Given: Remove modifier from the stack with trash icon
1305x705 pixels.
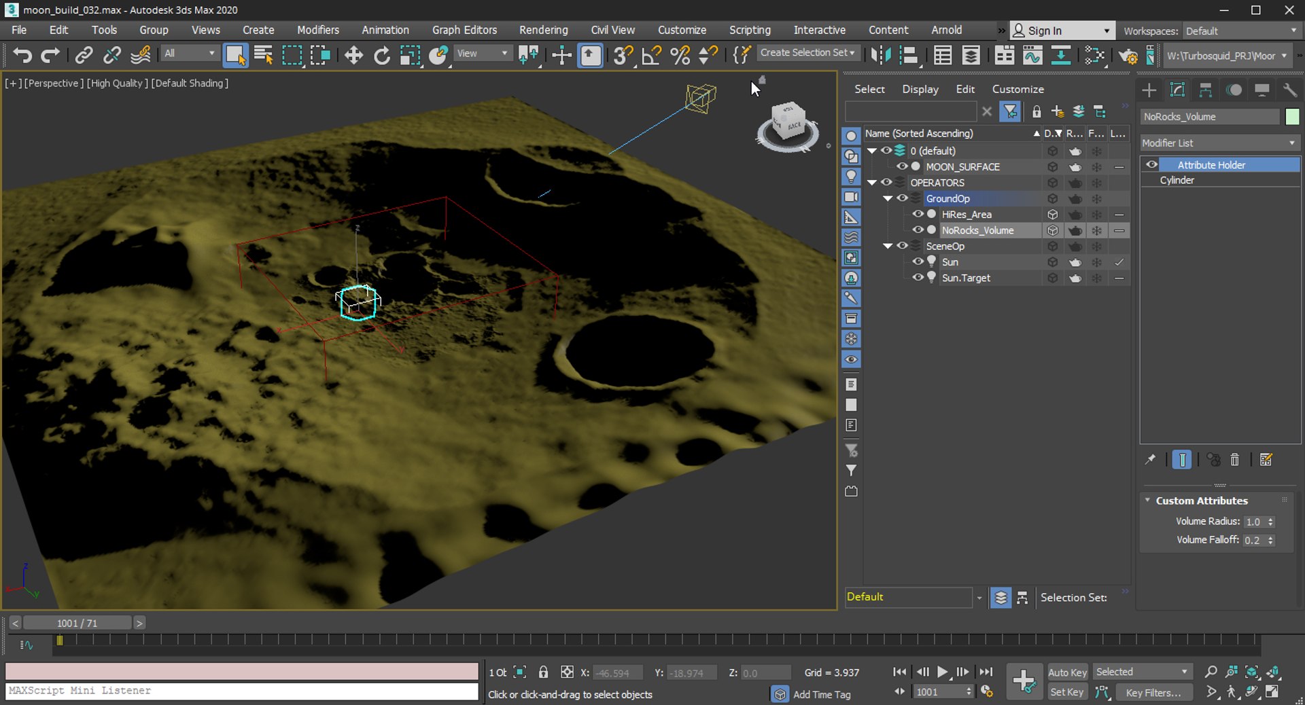Looking at the screenshot, I should click(1235, 460).
